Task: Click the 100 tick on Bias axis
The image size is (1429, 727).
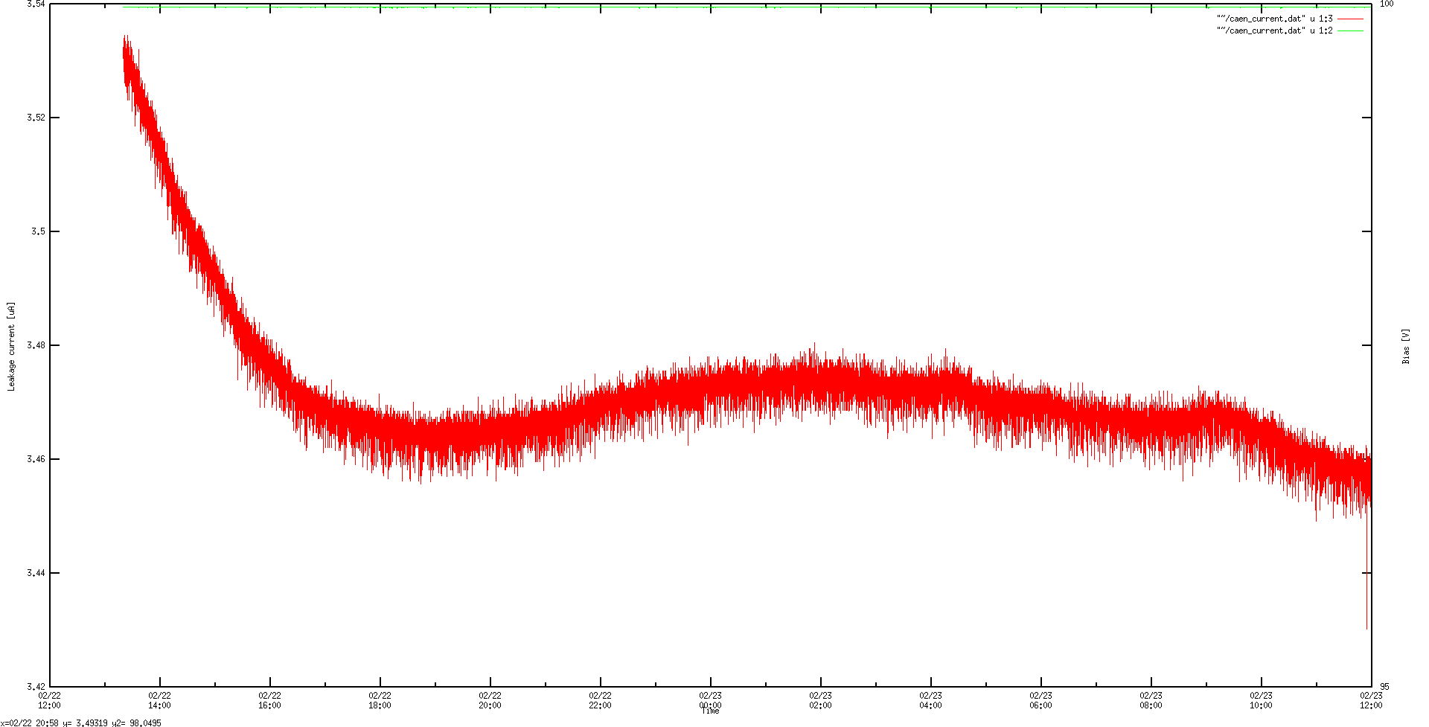Action: click(x=1387, y=4)
